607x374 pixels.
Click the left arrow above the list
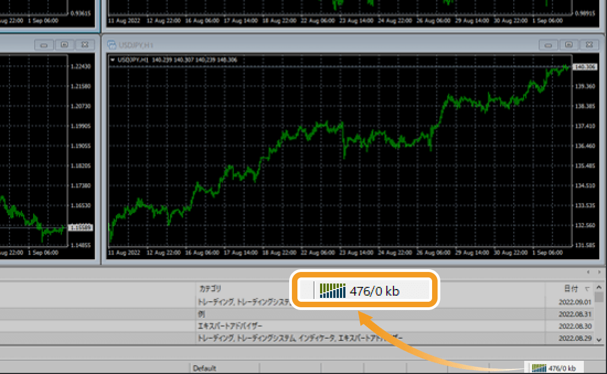pos(588,273)
